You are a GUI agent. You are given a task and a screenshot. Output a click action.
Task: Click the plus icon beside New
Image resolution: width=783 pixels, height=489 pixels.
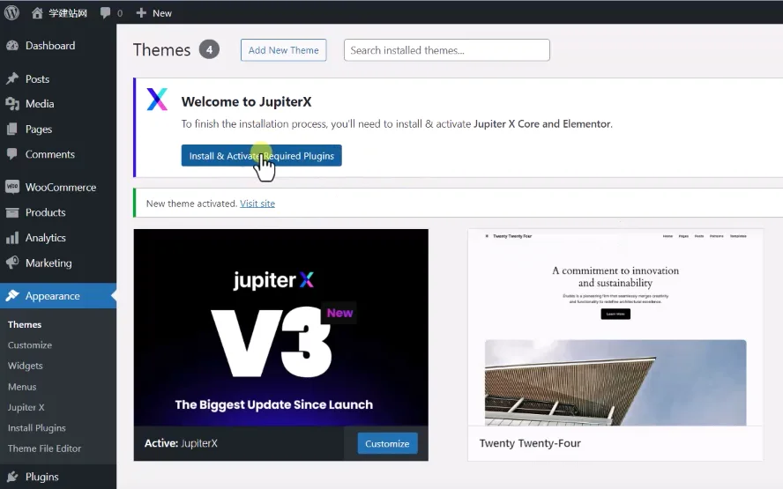pos(141,13)
